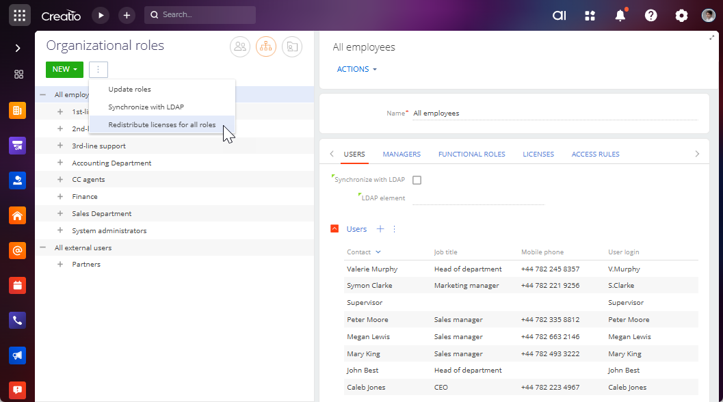Add a new user with plus icon
723x402 pixels.
tap(381, 229)
